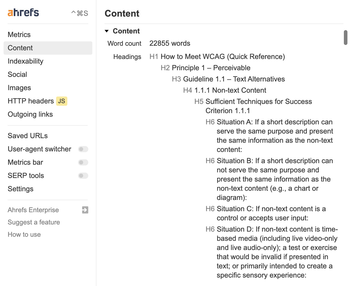This screenshot has width=351, height=286.
Task: Switch to the Social tab
Action: coord(17,75)
